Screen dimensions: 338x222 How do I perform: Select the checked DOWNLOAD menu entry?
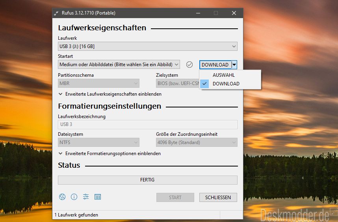pos(230,84)
